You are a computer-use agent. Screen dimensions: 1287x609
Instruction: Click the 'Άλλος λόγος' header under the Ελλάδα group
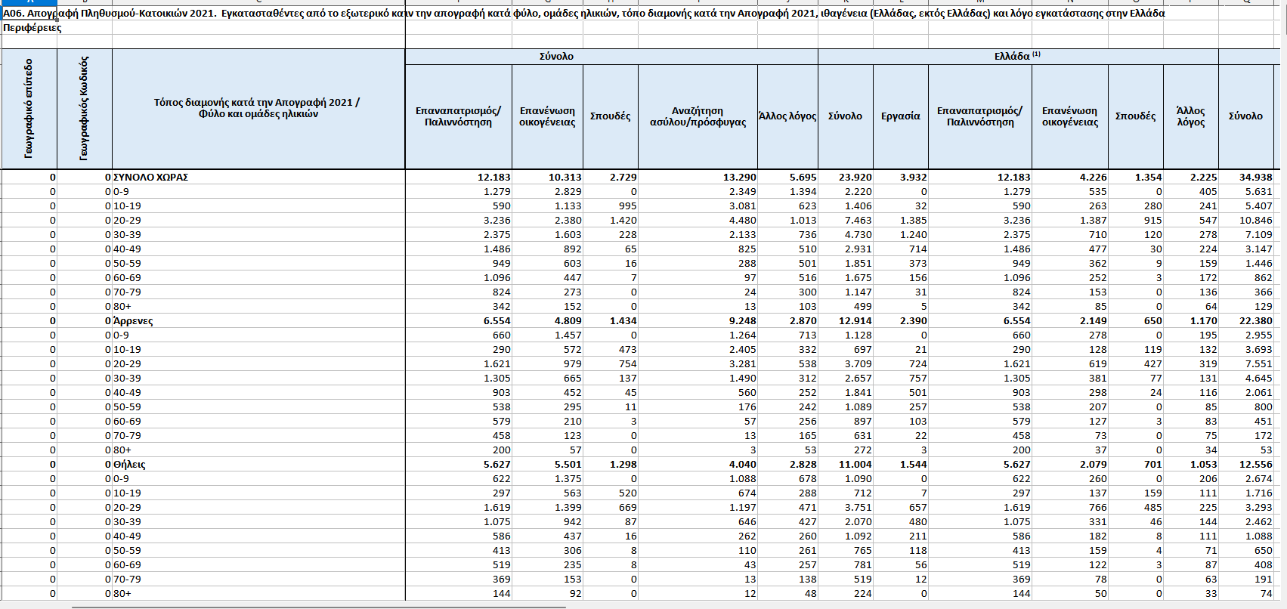(x=1191, y=116)
